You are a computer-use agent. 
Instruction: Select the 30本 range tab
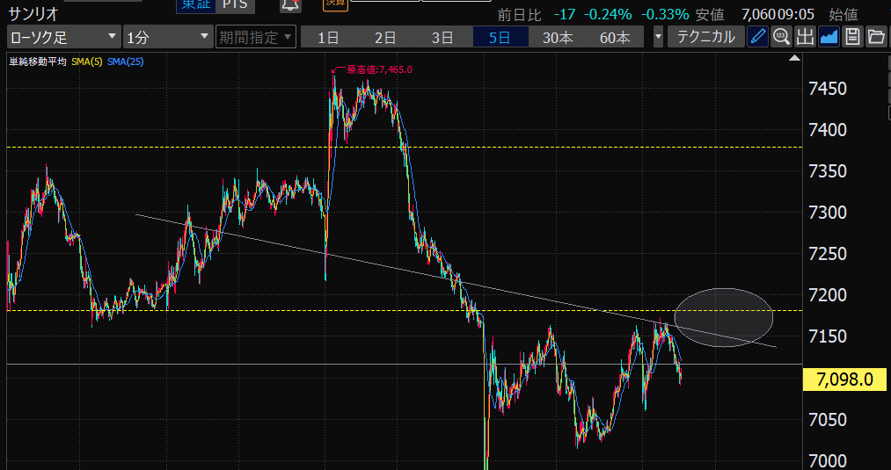click(x=558, y=37)
